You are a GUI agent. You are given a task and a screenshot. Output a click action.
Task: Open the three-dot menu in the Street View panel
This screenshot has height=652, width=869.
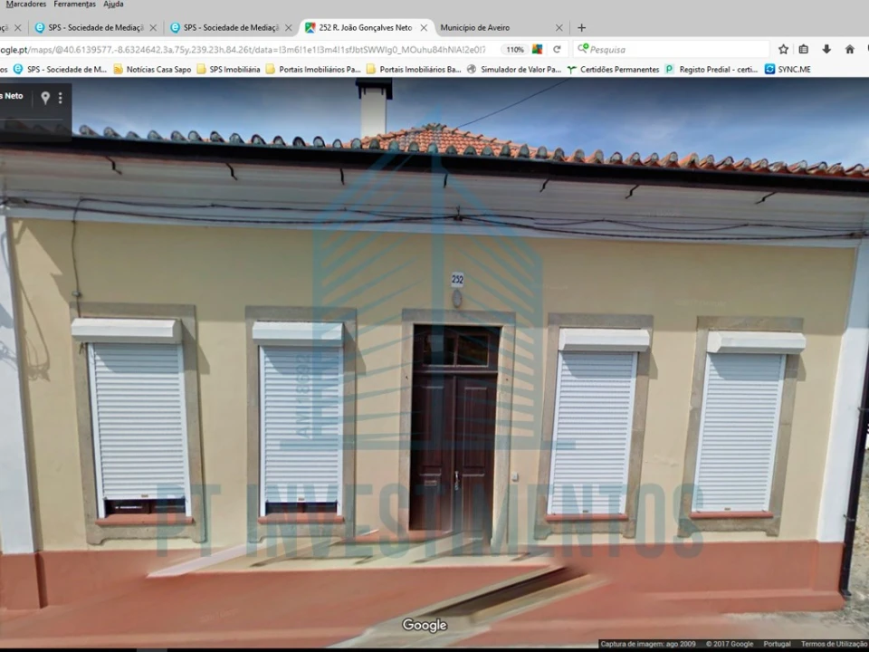coord(60,97)
